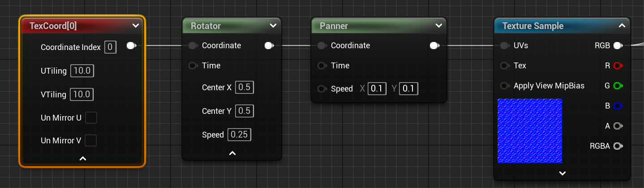Viewport: 644px width, 188px height.
Task: Click UTiling value field
Action: tap(82, 71)
